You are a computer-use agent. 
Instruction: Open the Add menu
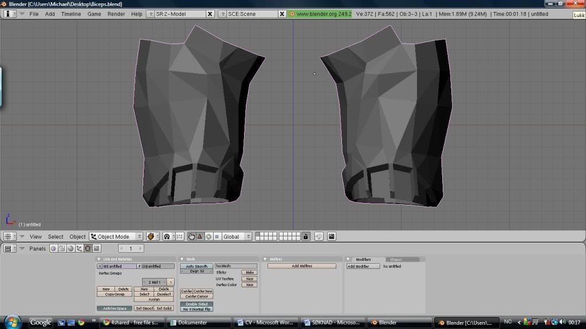(50, 14)
